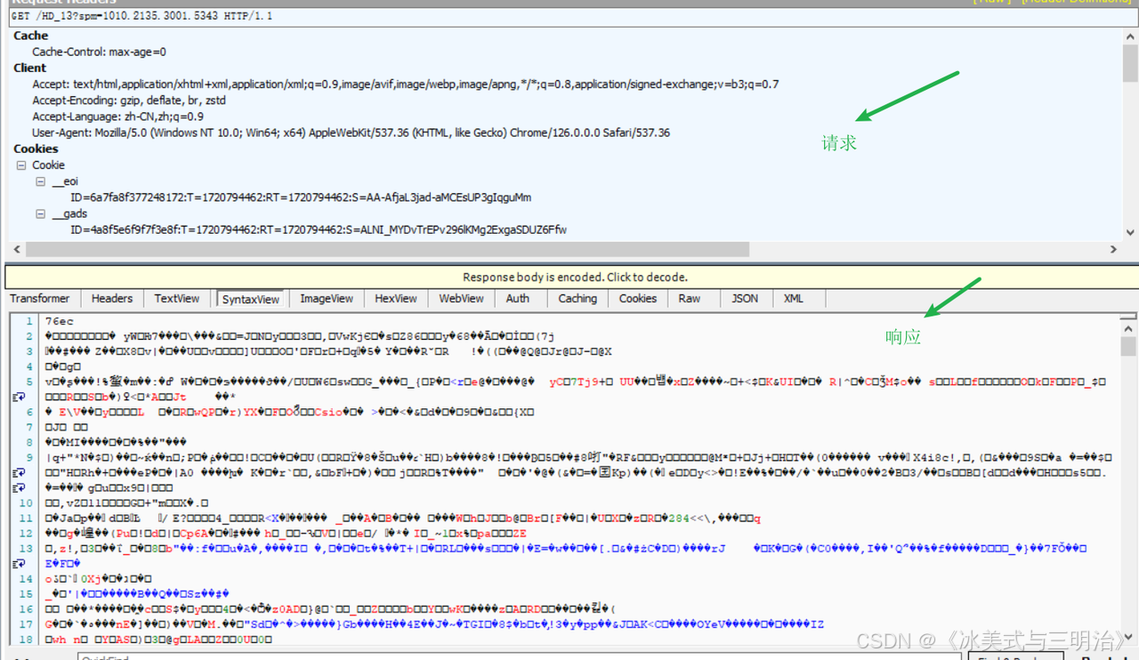Select the Accept-Encoding header row
The height and width of the screenshot is (660, 1139).
(129, 101)
